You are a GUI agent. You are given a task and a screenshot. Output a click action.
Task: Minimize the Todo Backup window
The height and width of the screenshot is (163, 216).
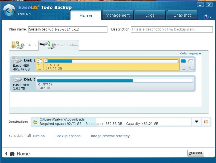click(200, 5)
